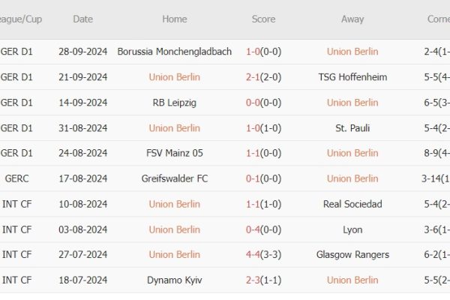Open the Borussia Monchengladbach team link
Screen dimensions: 450x300
coord(175,52)
